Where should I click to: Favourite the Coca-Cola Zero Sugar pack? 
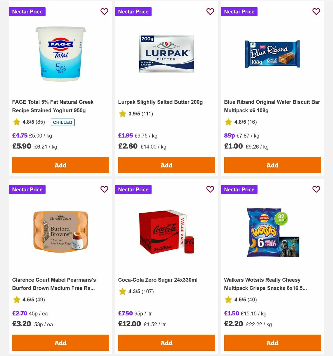click(x=210, y=190)
